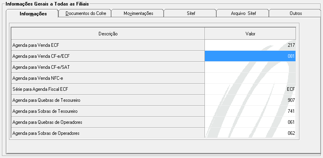Click value 062 for Sobras de Operadores
Screen dimensions: 323x158
tap(250, 133)
